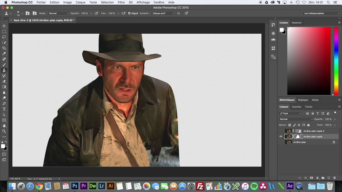Toggle the layer filter switch
This screenshot has height=192, width=342.
(x=335, y=113)
